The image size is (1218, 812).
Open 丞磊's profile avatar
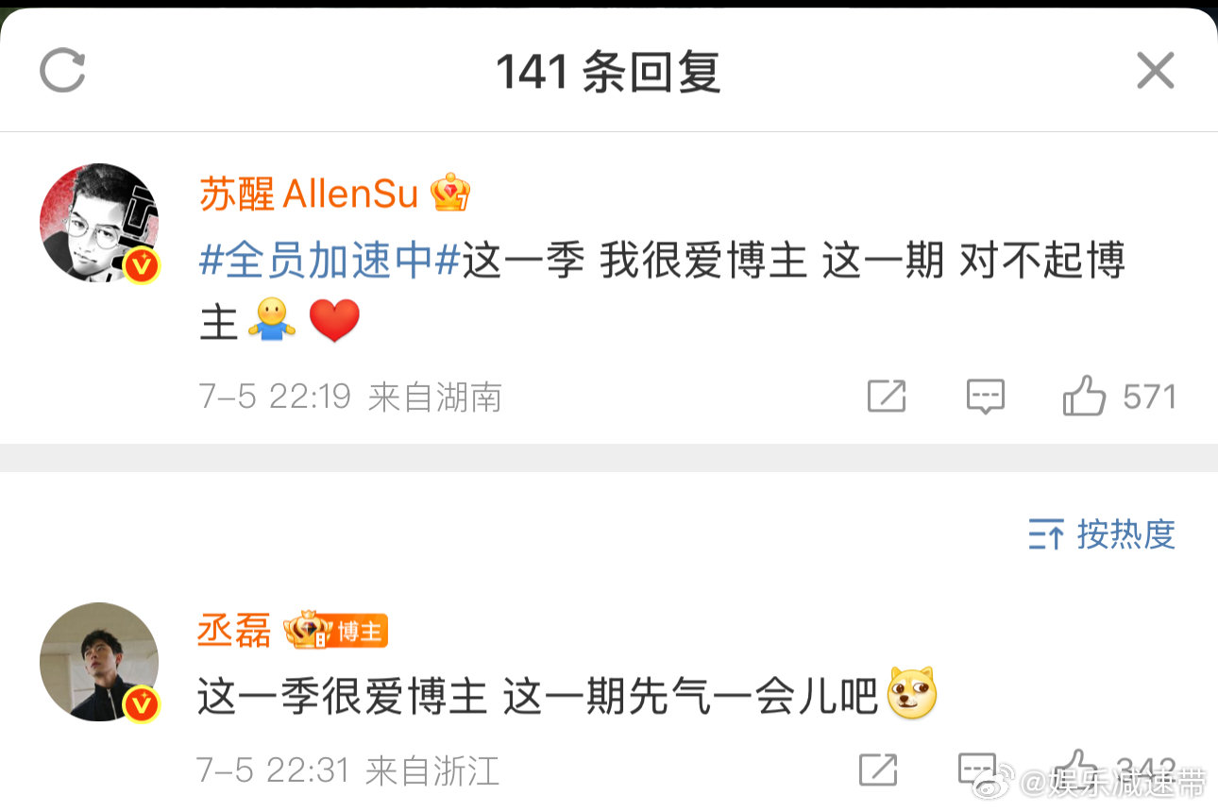click(99, 662)
